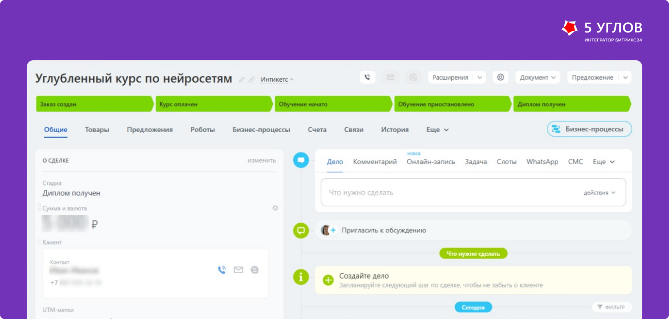Image resolution: width=669 pixels, height=319 pixels.
Task: Open gear settings for Сумма и валюта
Action: coord(275,208)
